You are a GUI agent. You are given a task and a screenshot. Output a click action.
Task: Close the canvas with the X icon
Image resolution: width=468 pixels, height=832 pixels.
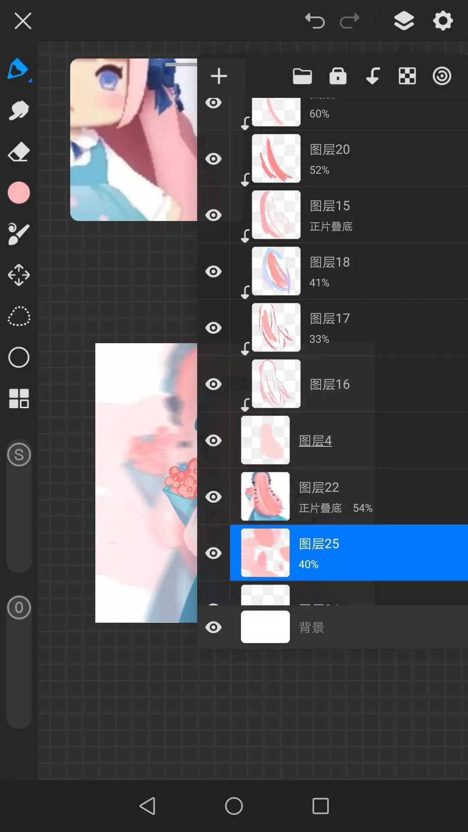(23, 21)
